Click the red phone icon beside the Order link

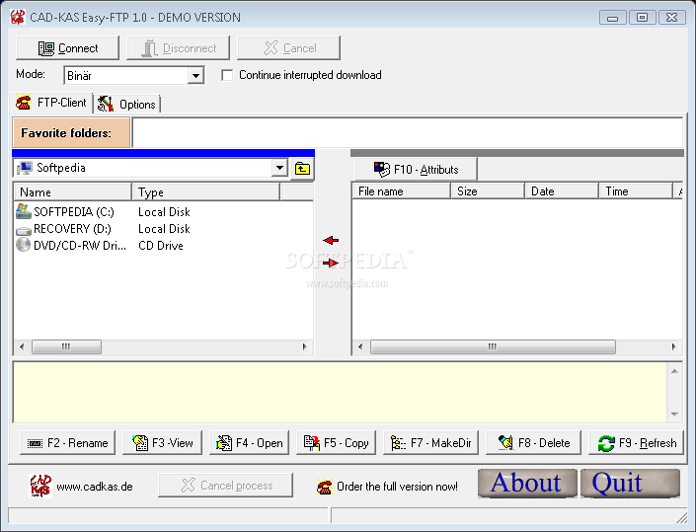pos(325,487)
